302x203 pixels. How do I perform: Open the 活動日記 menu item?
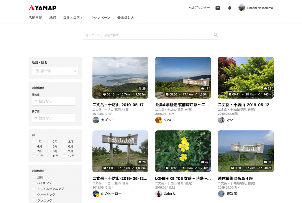click(x=35, y=18)
